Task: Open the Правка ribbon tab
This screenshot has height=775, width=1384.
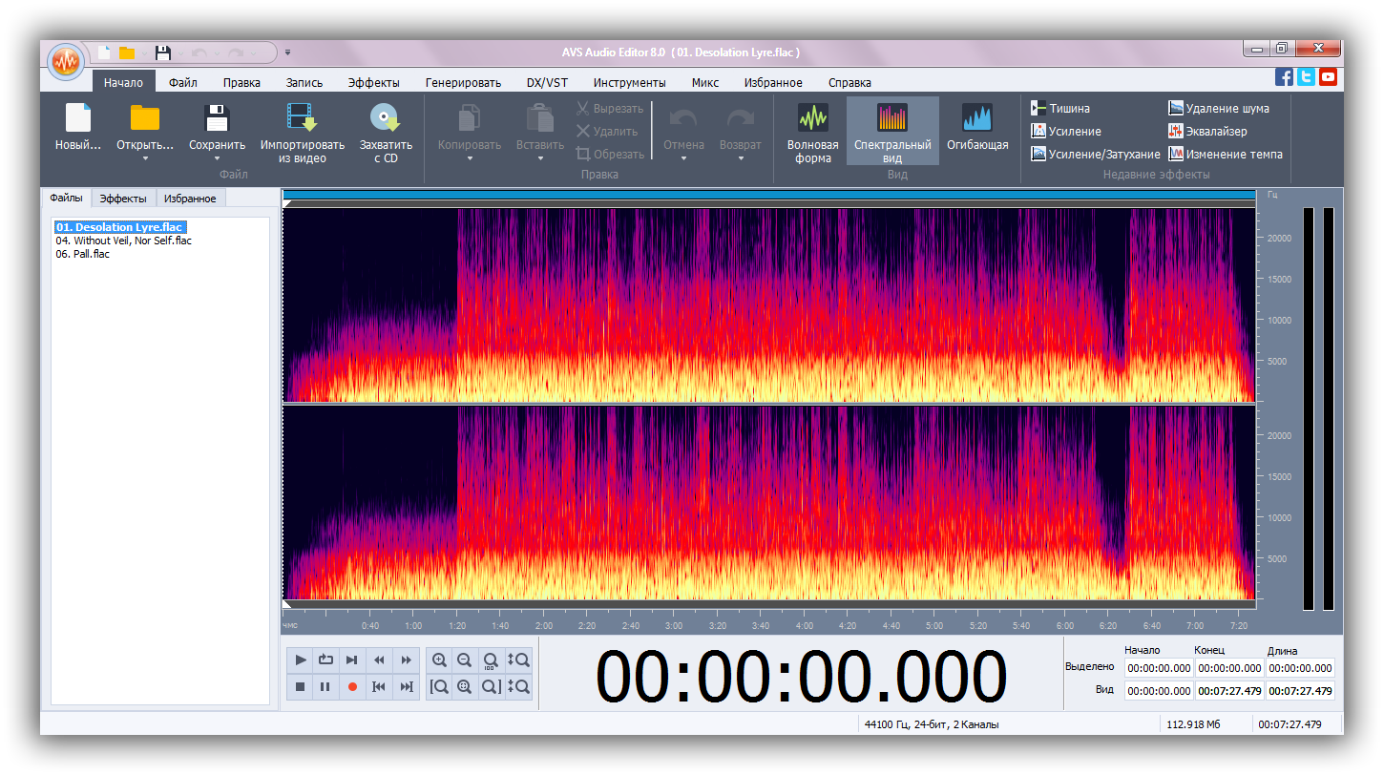Action: [241, 83]
